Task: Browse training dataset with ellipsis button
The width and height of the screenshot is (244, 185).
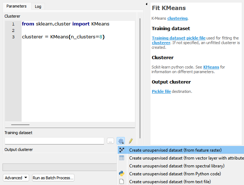Action: click(110, 141)
